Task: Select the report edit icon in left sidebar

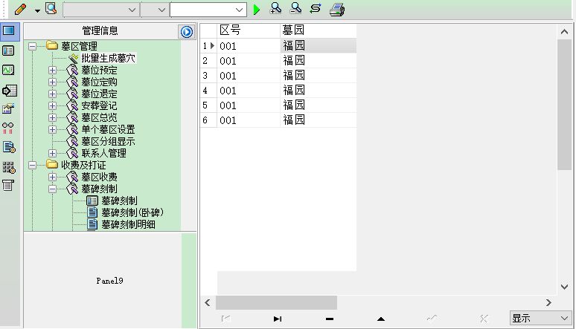Action: point(8,108)
